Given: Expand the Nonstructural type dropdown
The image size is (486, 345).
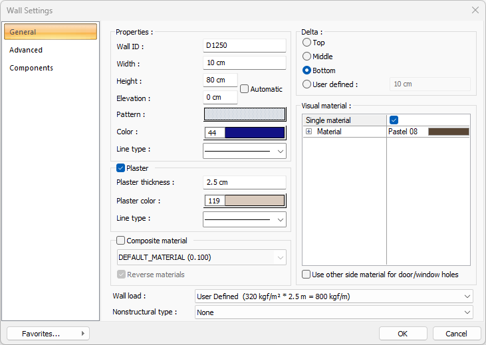Looking at the screenshot, I should pyautogui.click(x=334, y=312).
